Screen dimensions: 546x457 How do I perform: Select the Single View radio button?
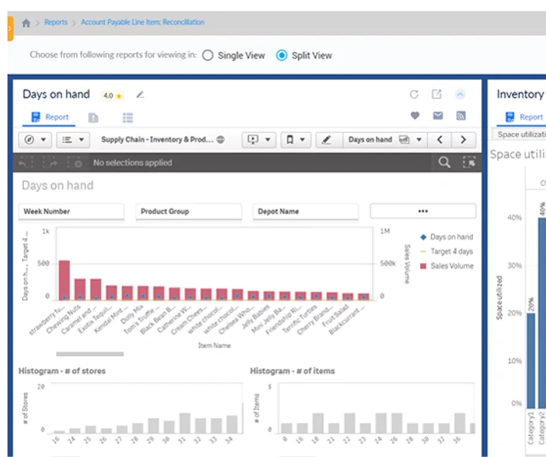(207, 55)
